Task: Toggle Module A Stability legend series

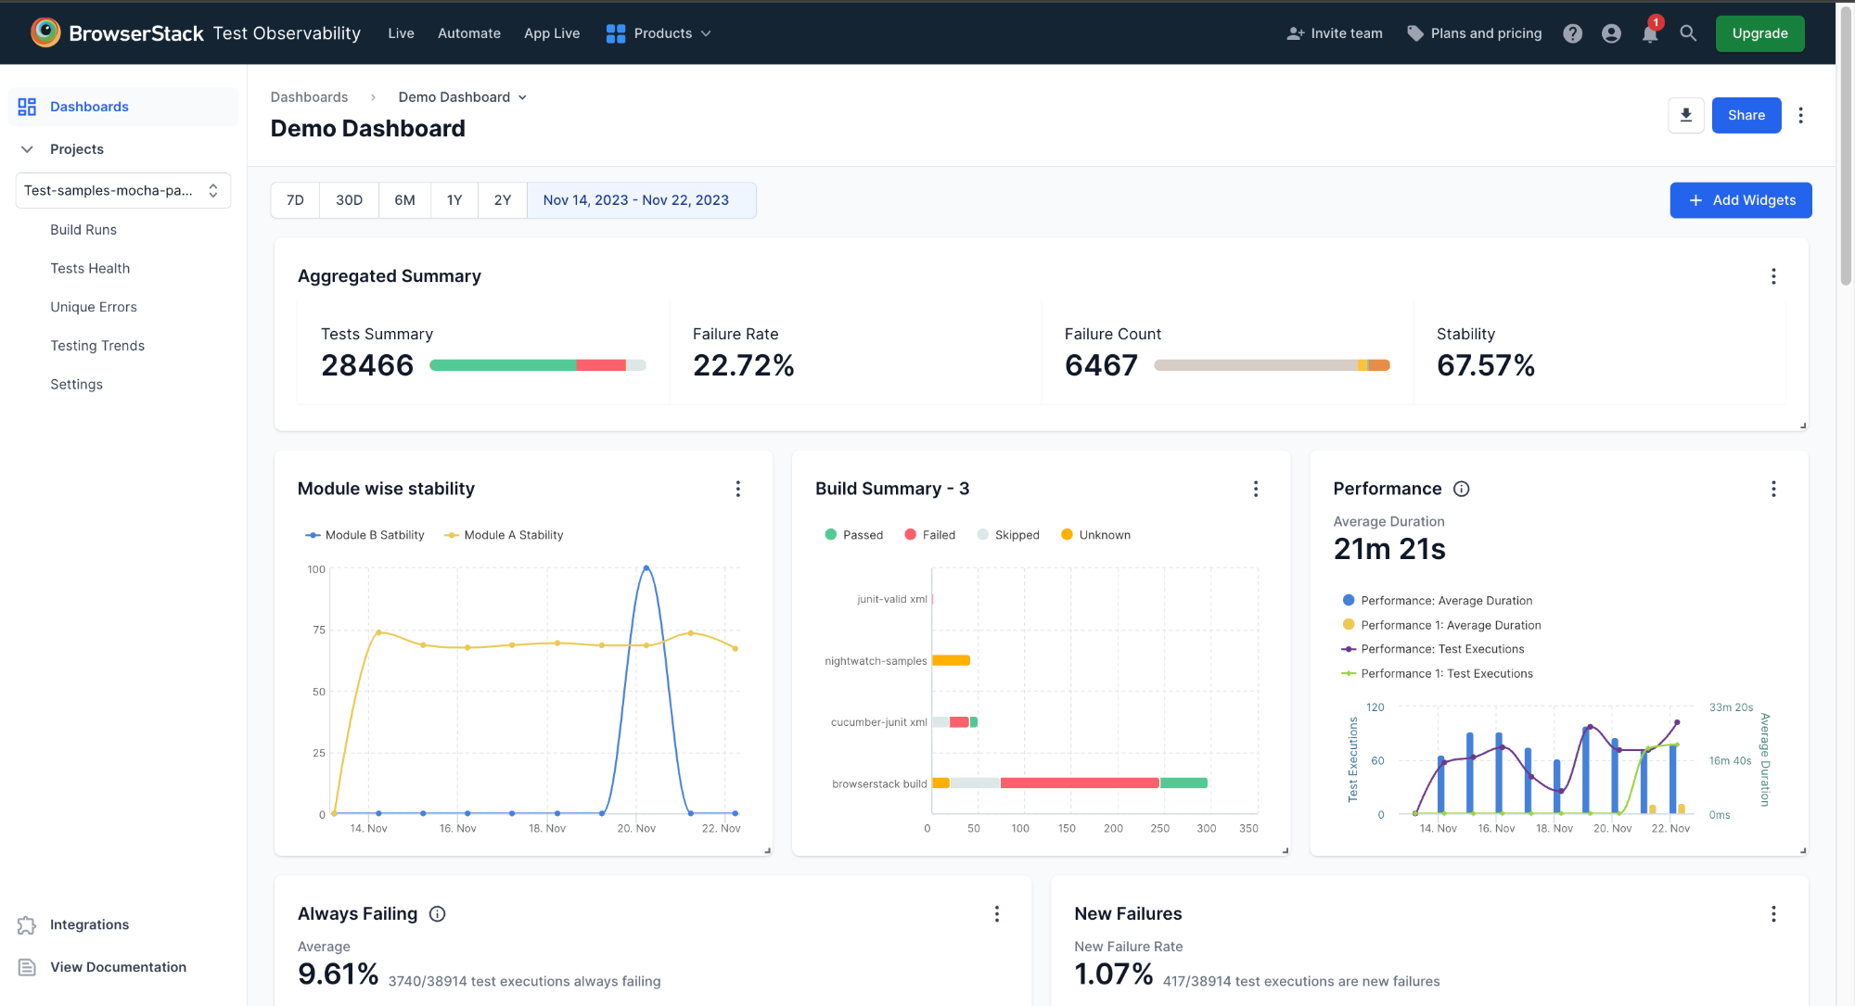Action: pos(504,535)
